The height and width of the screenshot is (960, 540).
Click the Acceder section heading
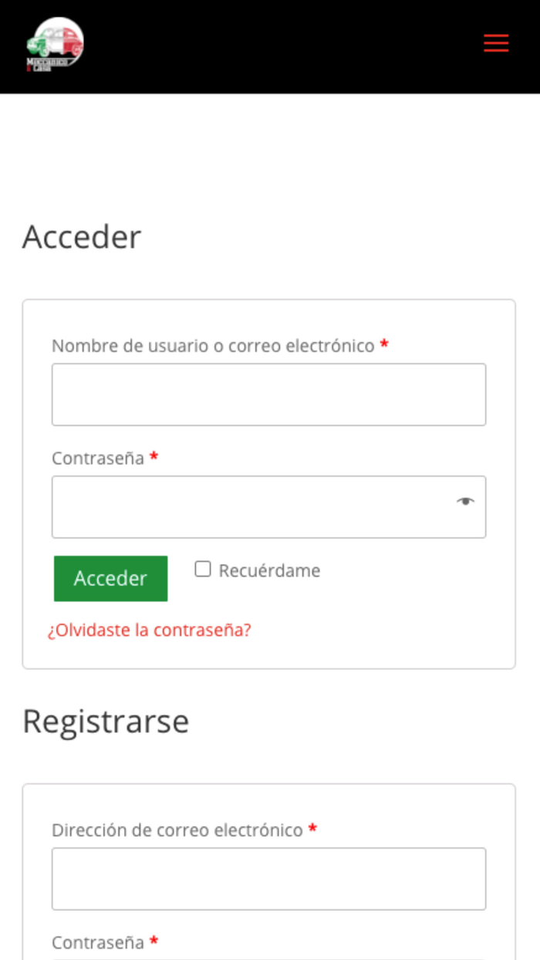point(82,237)
